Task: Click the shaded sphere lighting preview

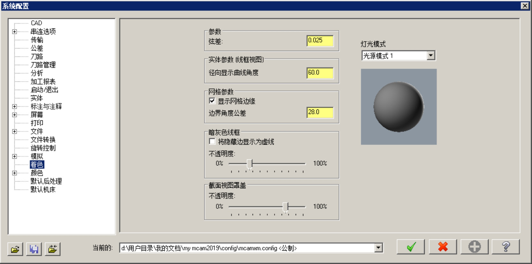Action: coord(399,107)
